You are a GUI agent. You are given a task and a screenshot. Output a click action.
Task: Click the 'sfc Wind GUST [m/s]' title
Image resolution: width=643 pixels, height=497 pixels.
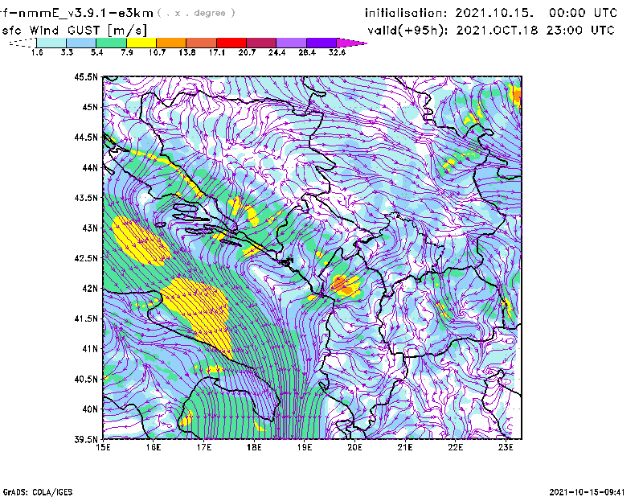click(74, 31)
